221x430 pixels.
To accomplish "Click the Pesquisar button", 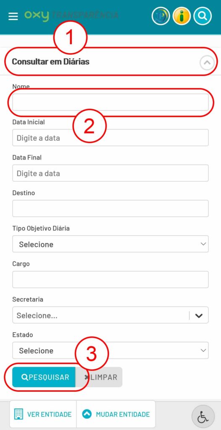I will click(44, 377).
